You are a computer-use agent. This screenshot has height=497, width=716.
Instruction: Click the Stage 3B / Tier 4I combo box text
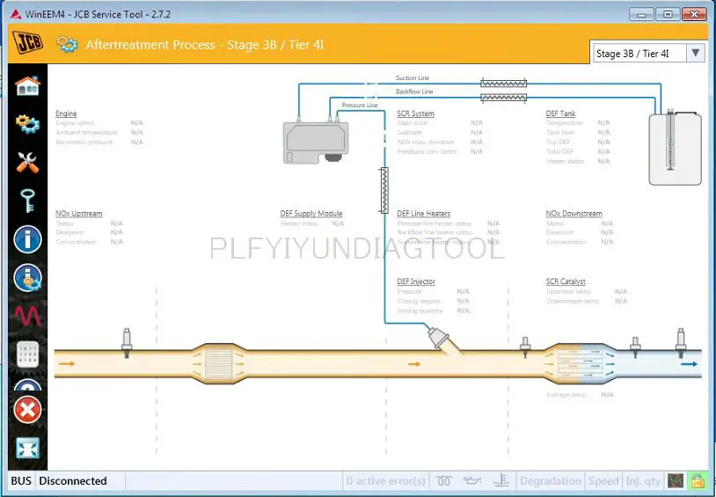[x=632, y=54]
